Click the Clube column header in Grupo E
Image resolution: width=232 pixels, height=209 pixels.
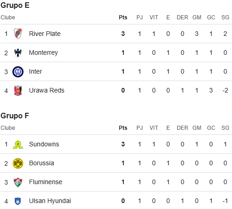pos(8,17)
